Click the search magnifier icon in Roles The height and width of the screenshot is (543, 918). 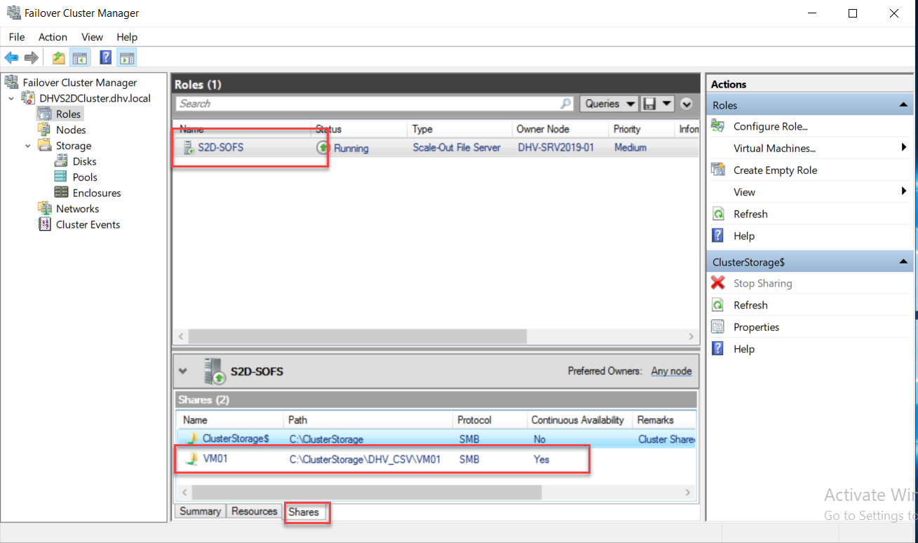coord(565,104)
